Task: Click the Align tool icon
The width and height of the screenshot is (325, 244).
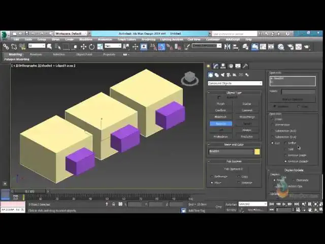Action: click(236, 47)
